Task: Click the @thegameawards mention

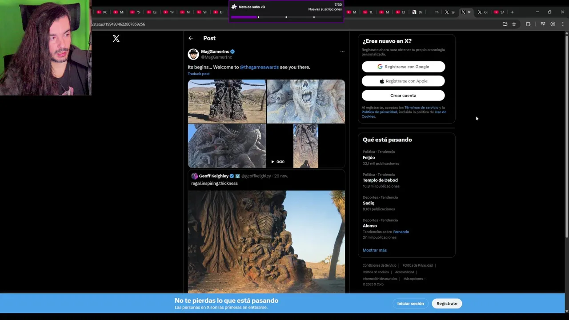Action: [259, 67]
